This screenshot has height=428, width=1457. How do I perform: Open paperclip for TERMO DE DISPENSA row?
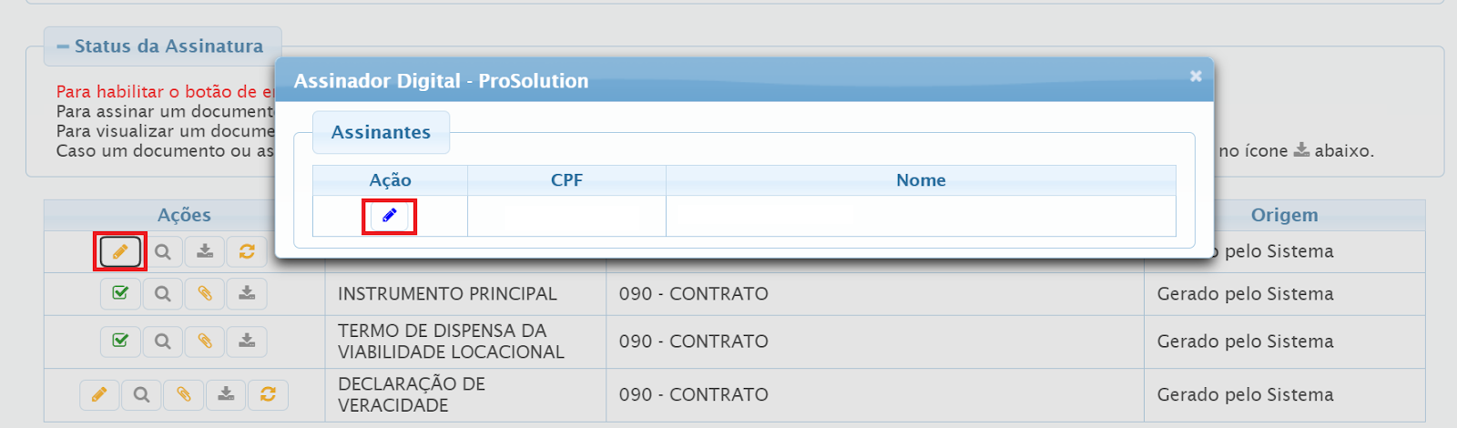(205, 341)
